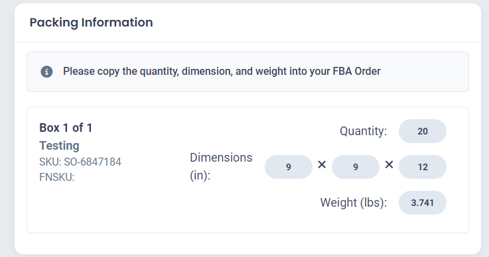Screen dimensions: 489x257
Task: Click the Packing Information heading
Action: tap(91, 23)
